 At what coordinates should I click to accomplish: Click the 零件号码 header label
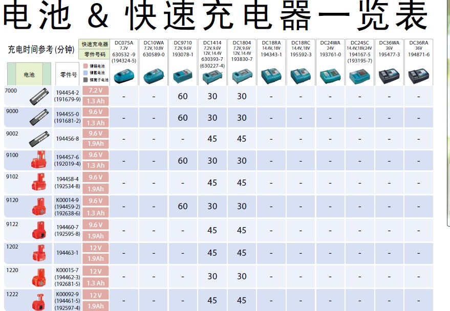(95, 54)
